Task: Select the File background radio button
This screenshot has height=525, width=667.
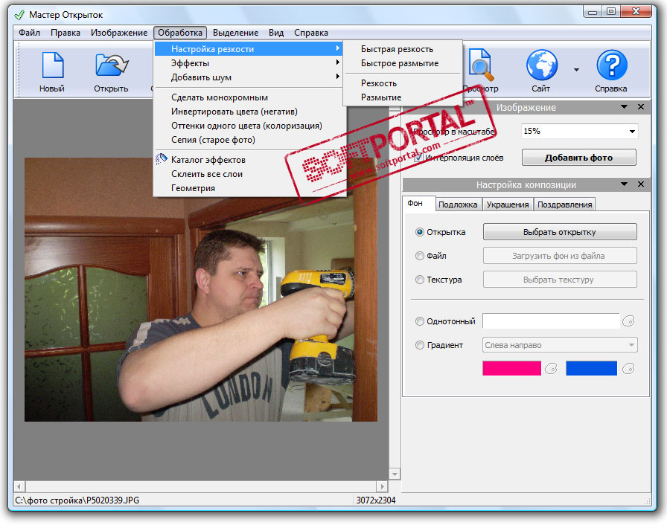Action: [x=419, y=256]
